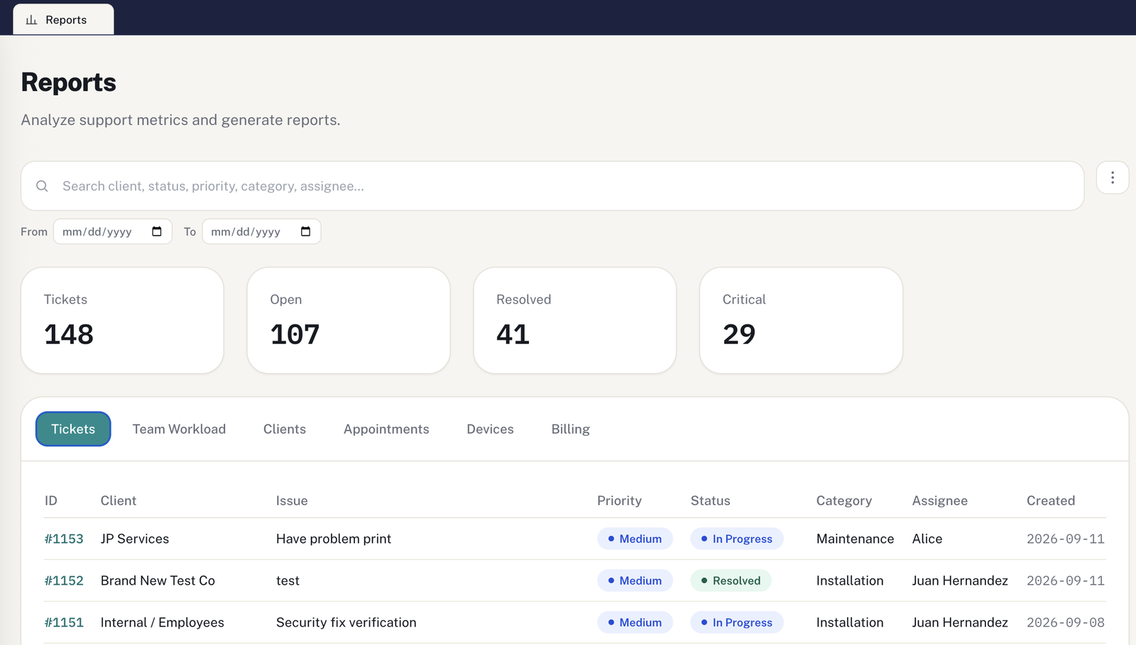Click the Status column header
This screenshot has width=1136, height=645.
[710, 500]
